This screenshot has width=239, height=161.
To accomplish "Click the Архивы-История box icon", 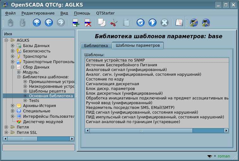I will click(19, 106).
